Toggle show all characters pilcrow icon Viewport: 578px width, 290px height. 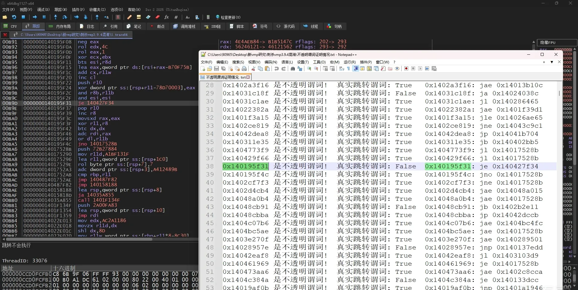[349, 69]
